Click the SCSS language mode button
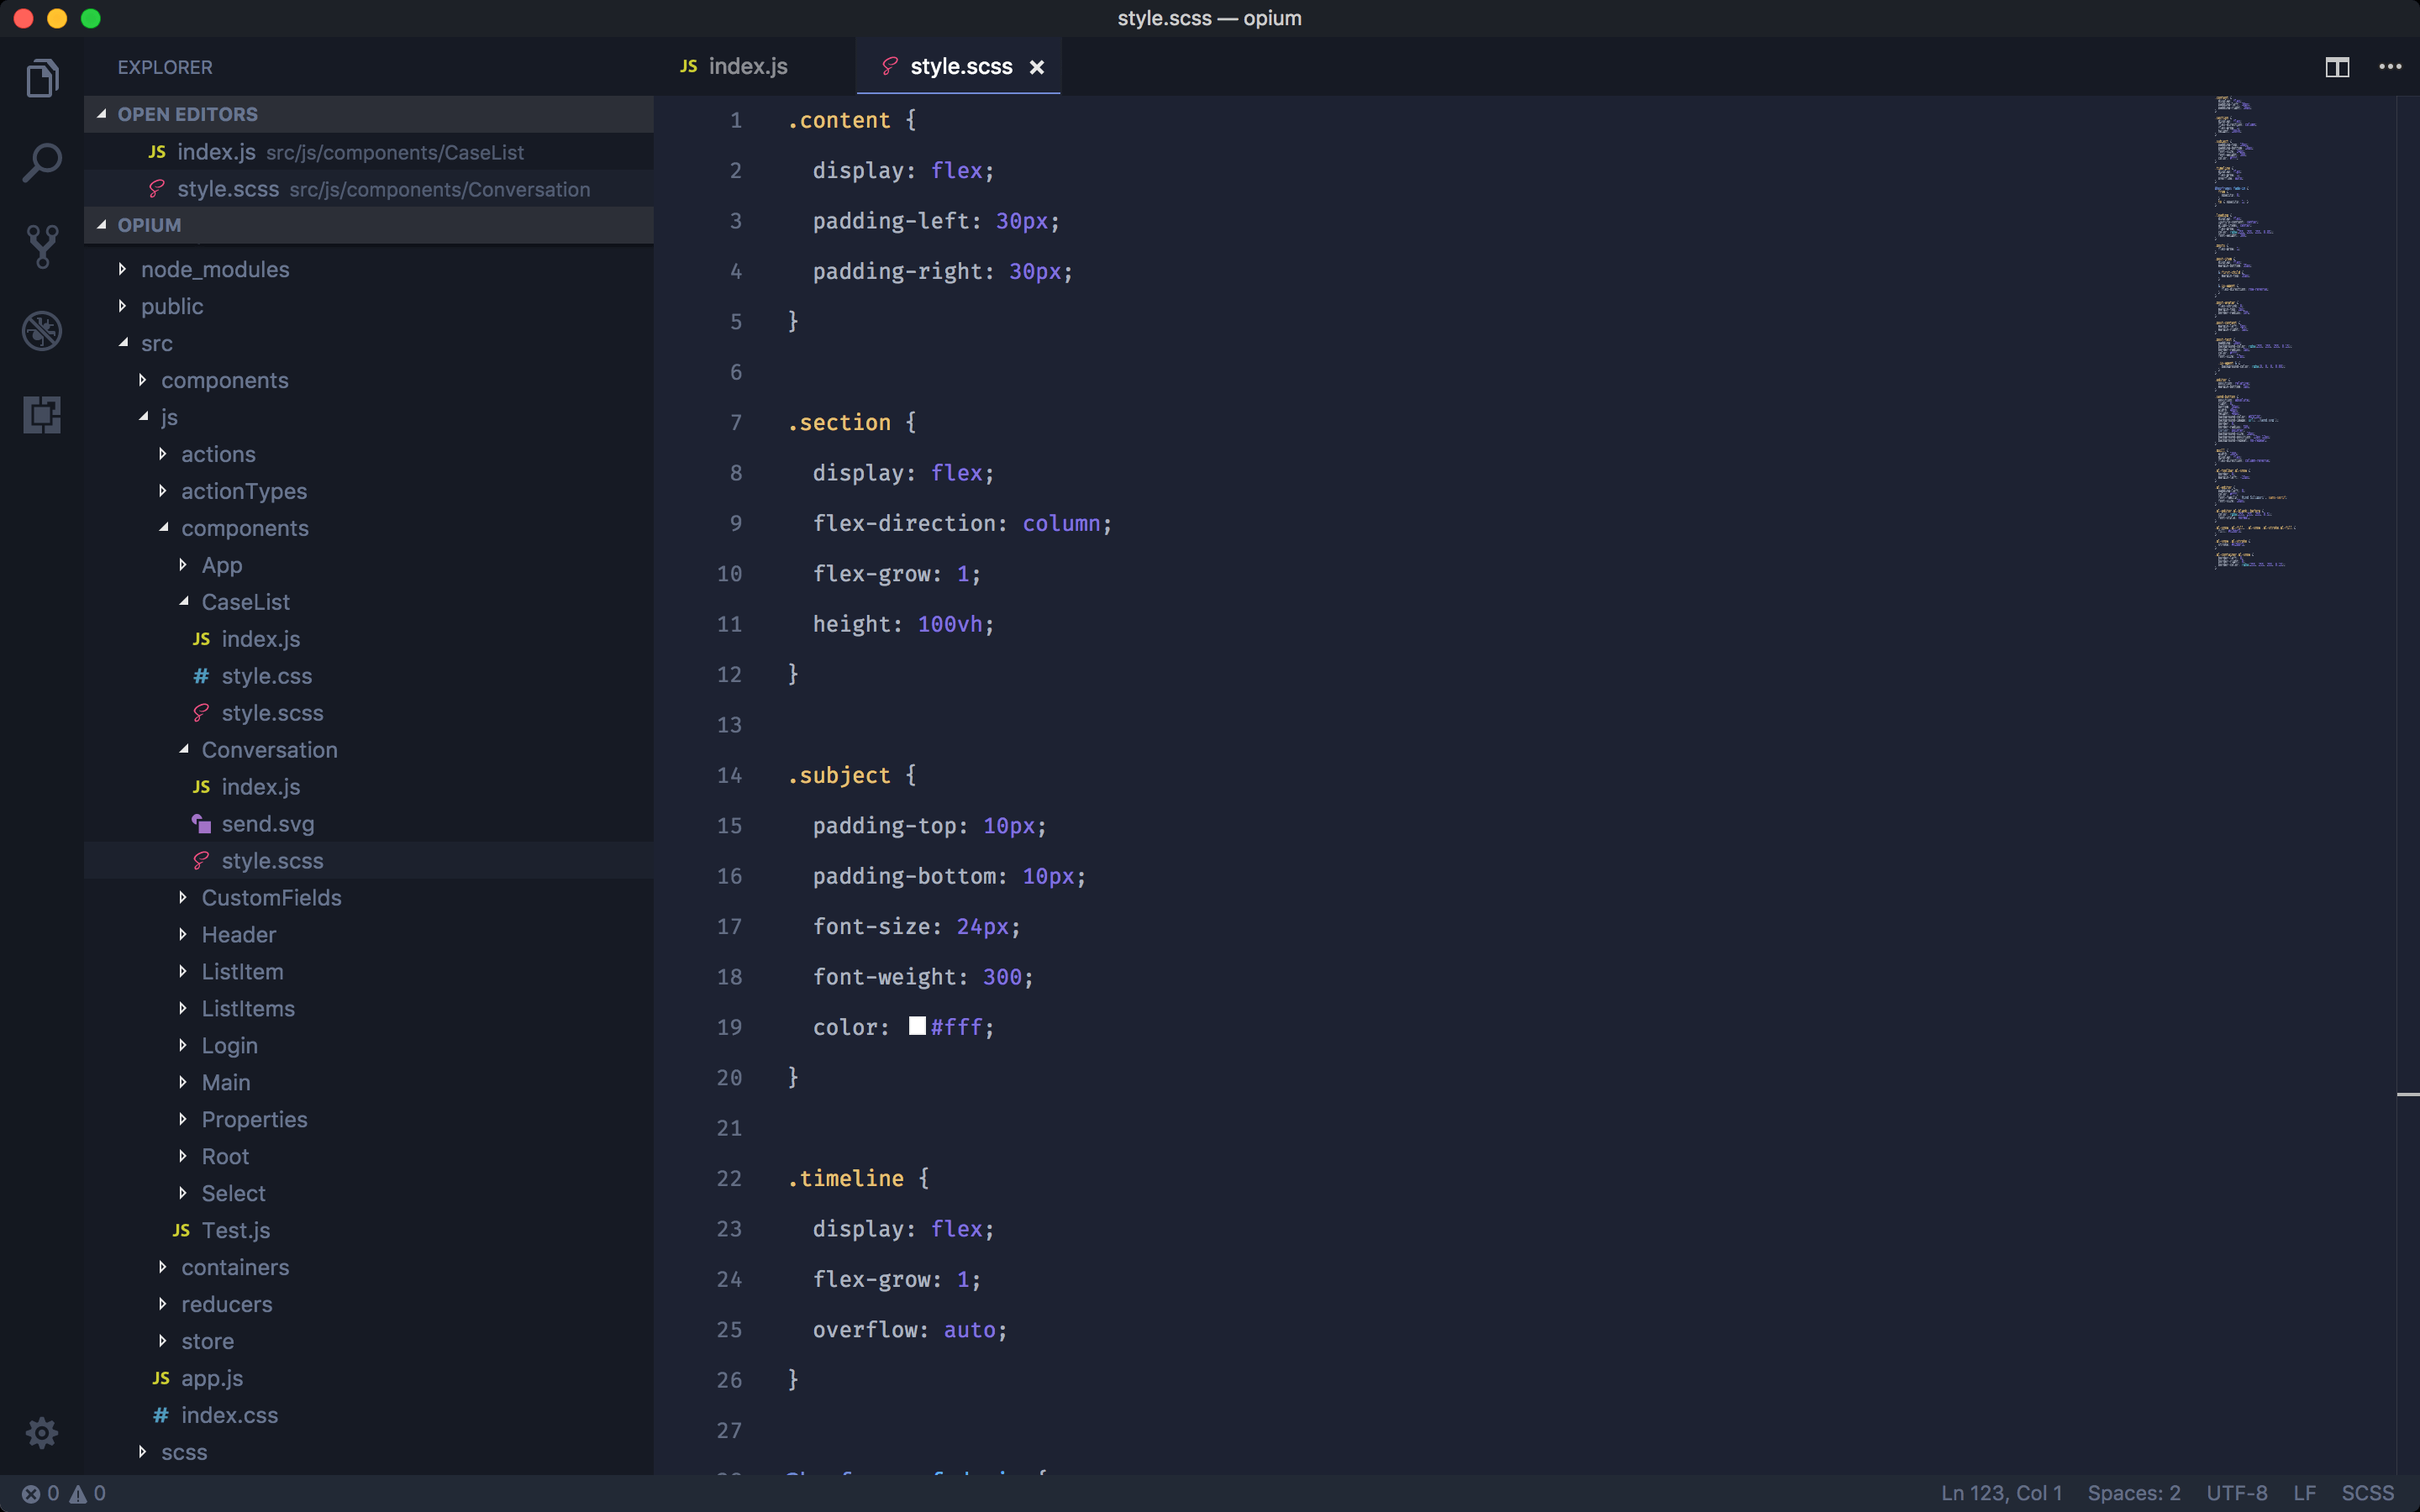This screenshot has height=1512, width=2420. 2367,1493
